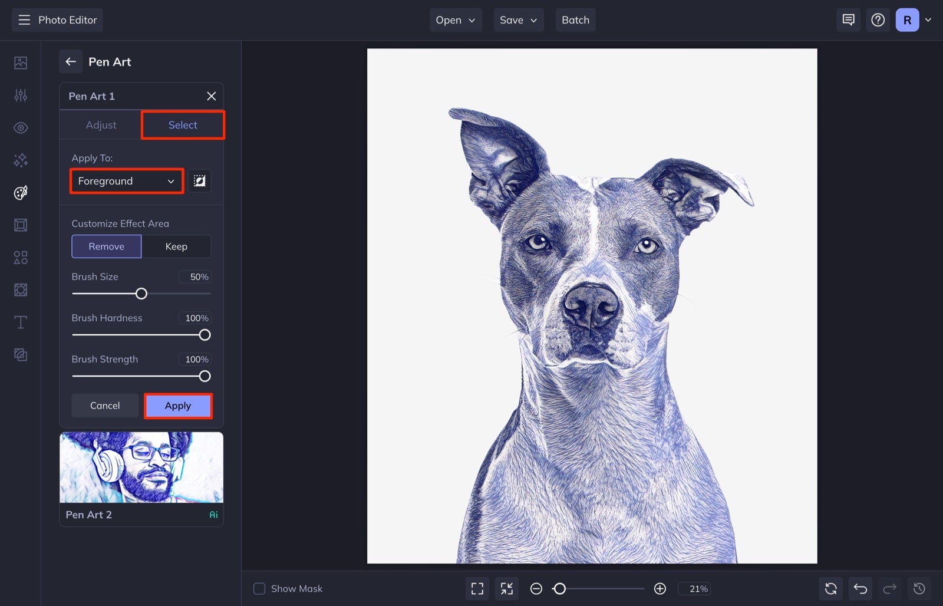Open the hamburger menu next to Photo Editor

point(24,19)
